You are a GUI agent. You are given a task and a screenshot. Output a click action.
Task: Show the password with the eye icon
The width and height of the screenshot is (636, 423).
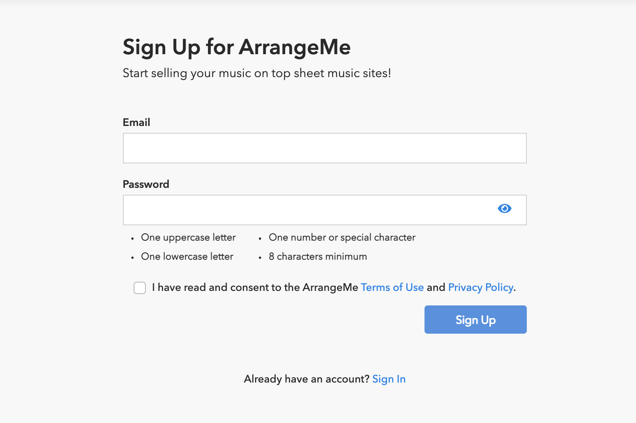click(x=504, y=208)
